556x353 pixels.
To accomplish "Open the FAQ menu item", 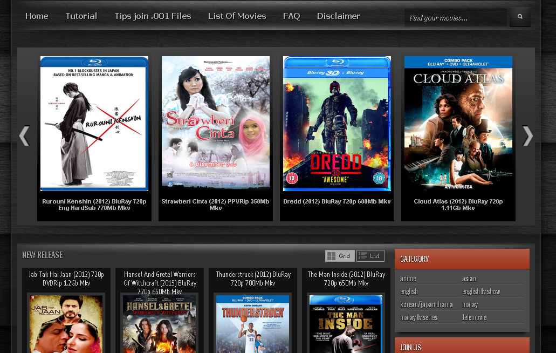I will click(291, 16).
